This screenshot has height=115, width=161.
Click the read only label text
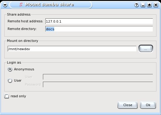18,96
